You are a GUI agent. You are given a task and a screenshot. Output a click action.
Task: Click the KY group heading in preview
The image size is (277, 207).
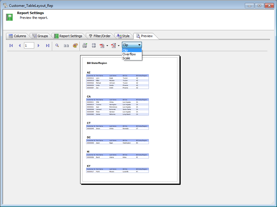point(89,166)
